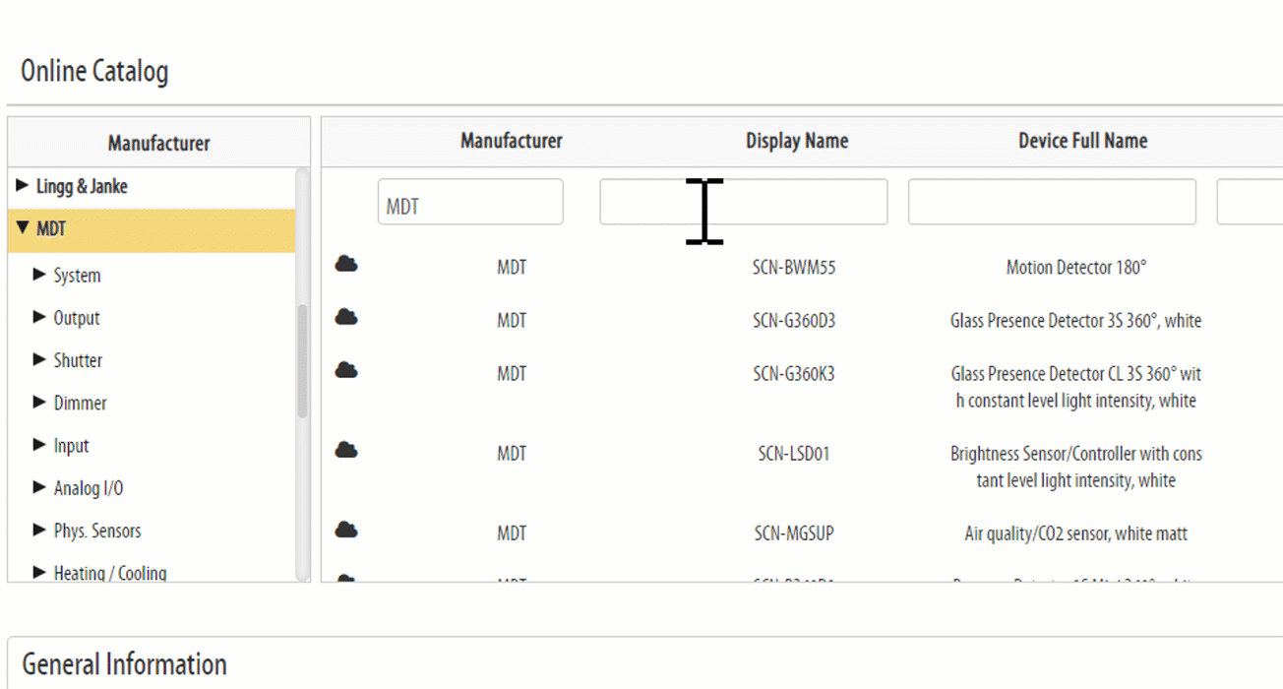This screenshot has height=689, width=1283.
Task: Expand the Lingg & Janke manufacturer
Action: 23,185
